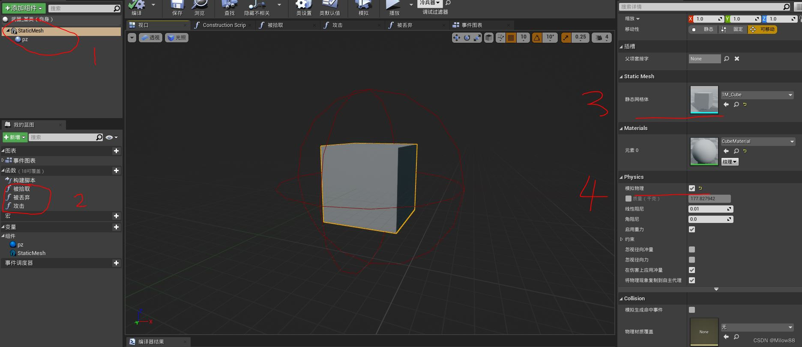
Task: Uncheck the 启用重力 checkbox
Action: [x=691, y=229]
